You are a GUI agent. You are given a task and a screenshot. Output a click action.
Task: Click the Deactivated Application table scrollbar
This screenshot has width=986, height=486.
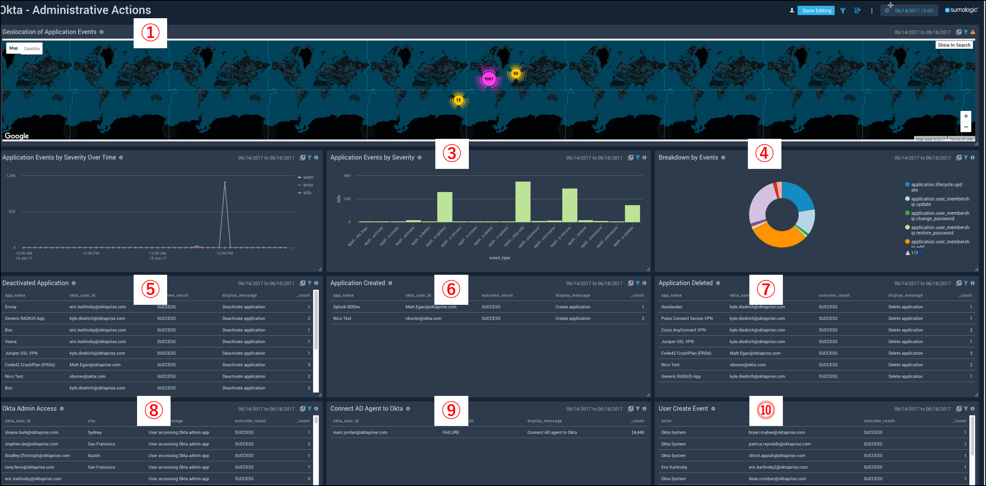point(316,320)
